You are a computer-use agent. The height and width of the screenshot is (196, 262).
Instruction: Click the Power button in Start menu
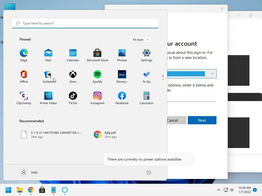(x=149, y=172)
